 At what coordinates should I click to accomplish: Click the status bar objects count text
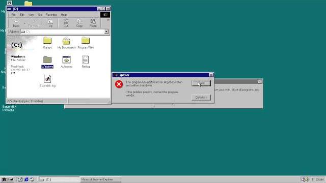click(25, 101)
